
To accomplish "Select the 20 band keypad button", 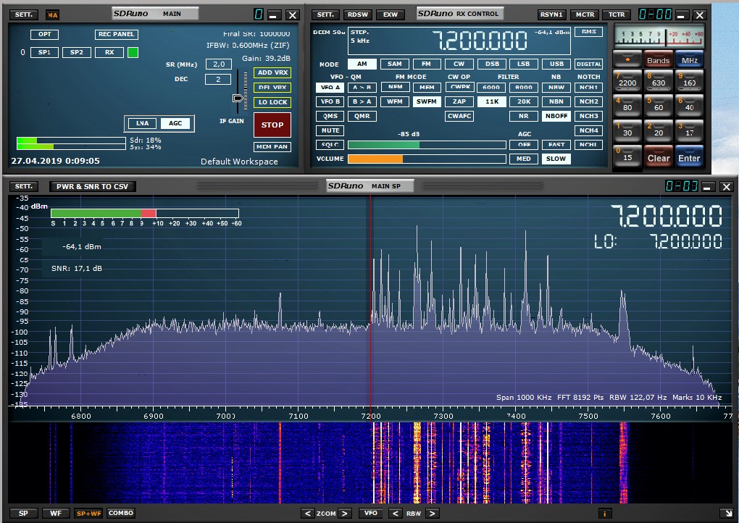I will point(659,131).
